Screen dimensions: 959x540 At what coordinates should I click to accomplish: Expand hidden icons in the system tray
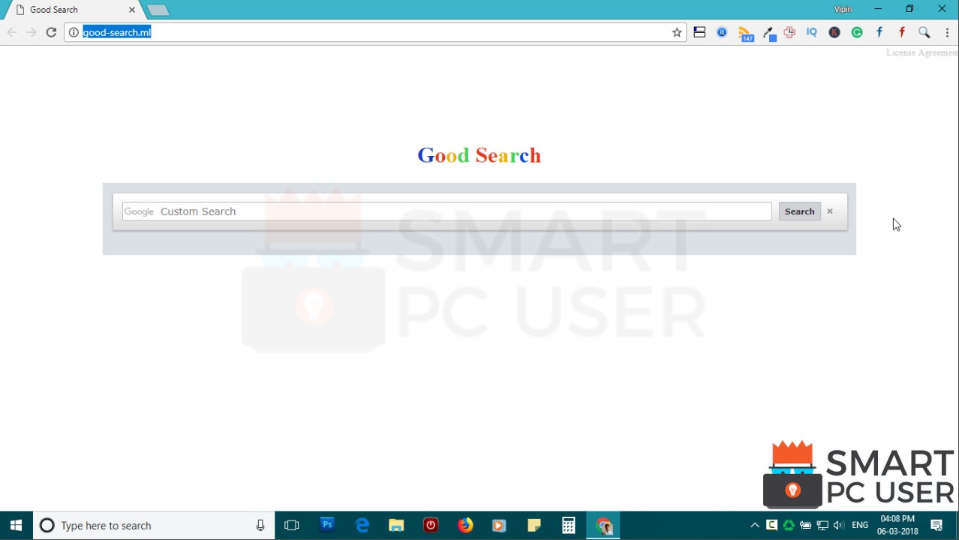click(x=754, y=525)
